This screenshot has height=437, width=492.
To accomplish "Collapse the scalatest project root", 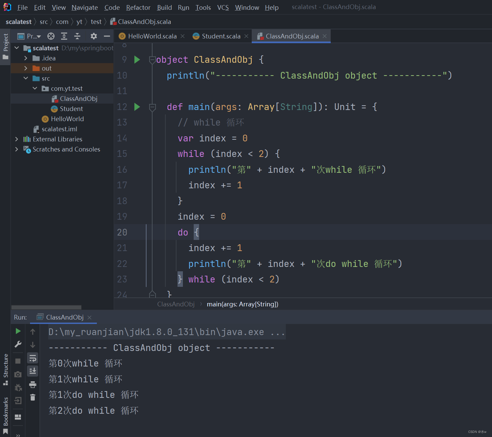I will [17, 48].
